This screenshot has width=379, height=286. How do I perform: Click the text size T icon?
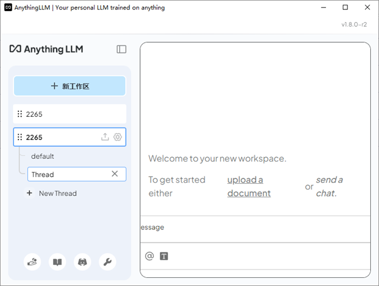164,256
